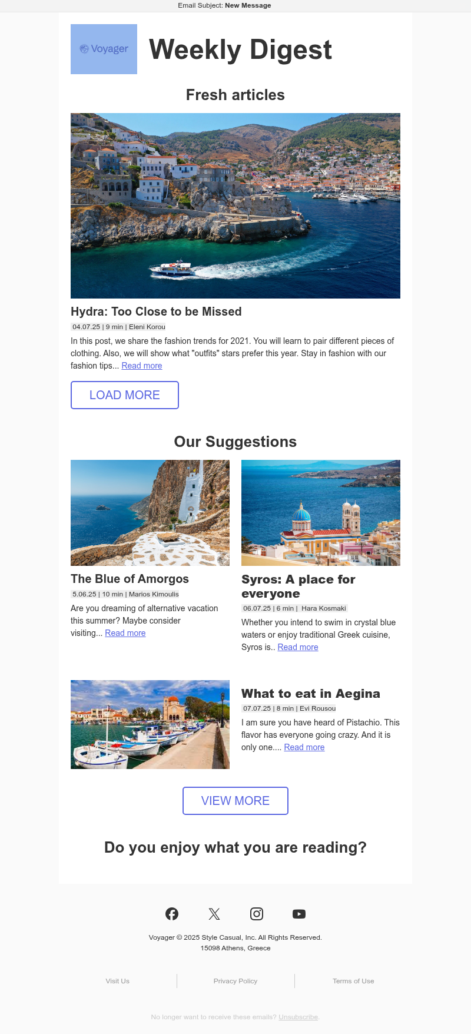Click the 'Hydra: Too Close to be Missed' title
The image size is (471, 1034).
[x=156, y=311]
